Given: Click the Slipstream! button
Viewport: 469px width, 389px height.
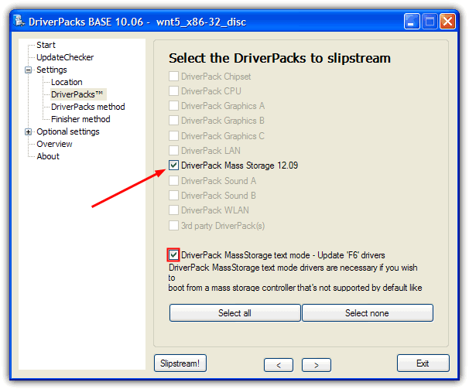Looking at the screenshot, I should [180, 363].
